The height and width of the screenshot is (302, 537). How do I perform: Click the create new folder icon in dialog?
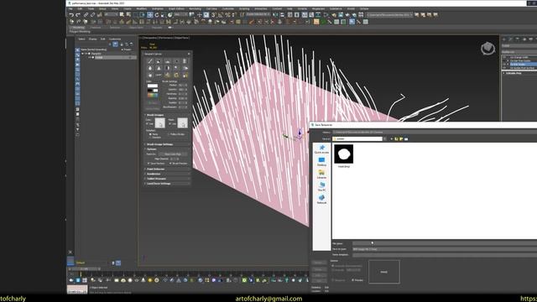point(401,139)
